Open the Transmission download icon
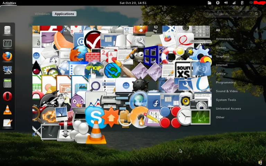The height and width of the screenshot is (166, 266). 65,131
